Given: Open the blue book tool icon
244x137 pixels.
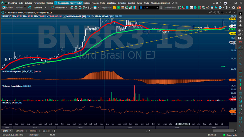Looking at the screenshot, I should click(x=187, y=8).
